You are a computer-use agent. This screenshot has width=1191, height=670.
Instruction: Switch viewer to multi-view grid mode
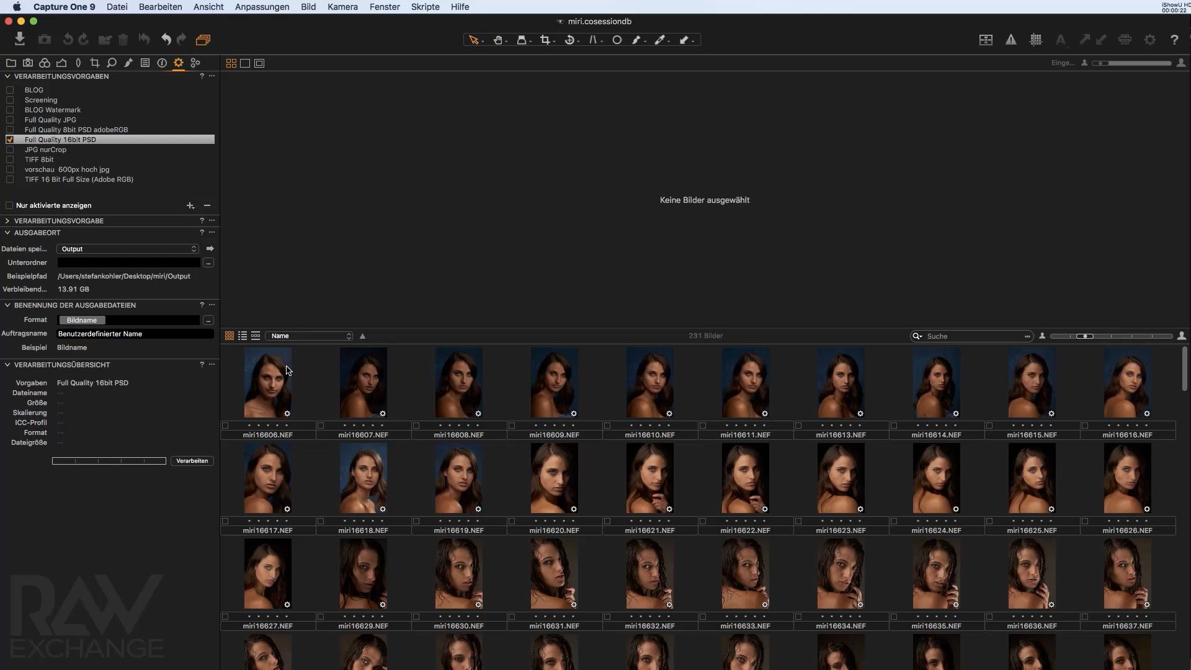[231, 63]
